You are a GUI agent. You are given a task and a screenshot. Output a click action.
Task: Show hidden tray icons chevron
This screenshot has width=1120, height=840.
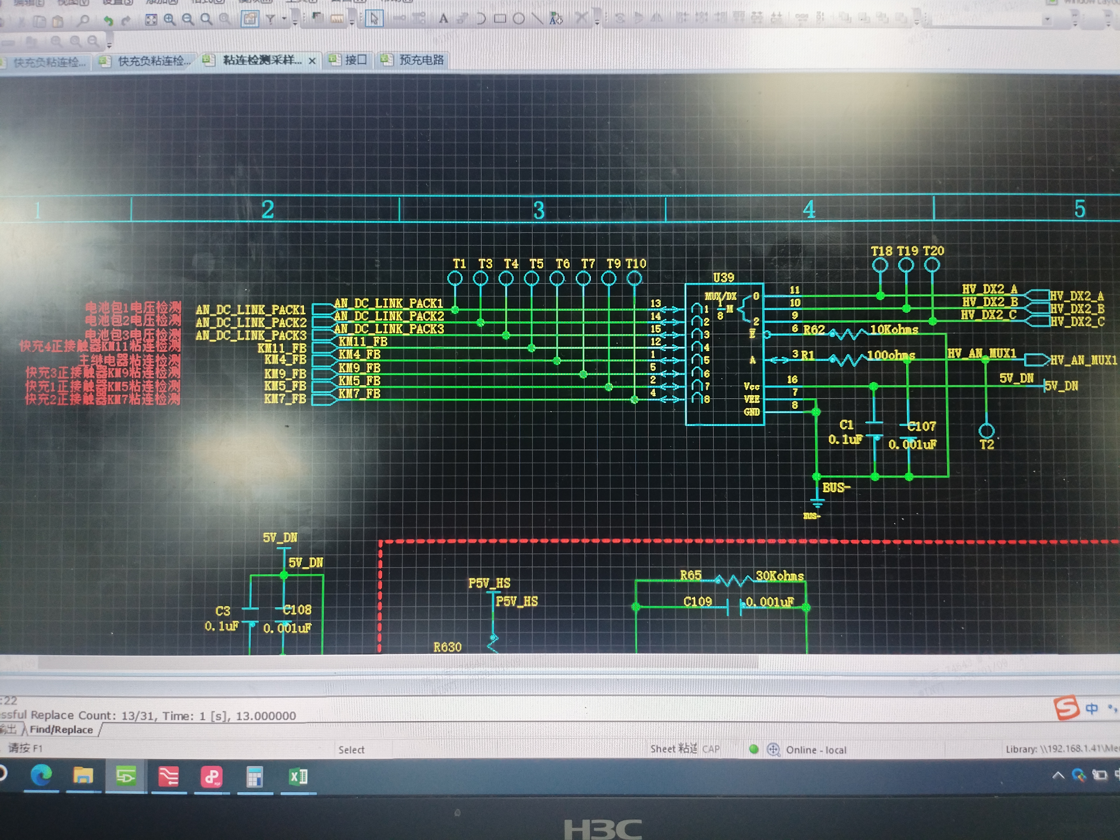[1058, 775]
